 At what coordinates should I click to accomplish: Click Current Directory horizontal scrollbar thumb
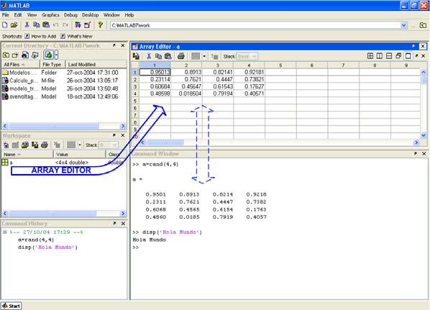pyautogui.click(x=54, y=126)
